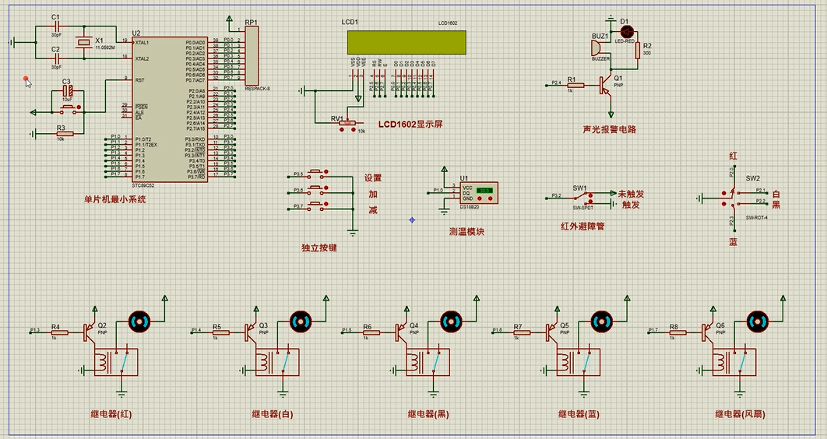
Task: Click the Q4 PNP transistor
Action: point(401,332)
